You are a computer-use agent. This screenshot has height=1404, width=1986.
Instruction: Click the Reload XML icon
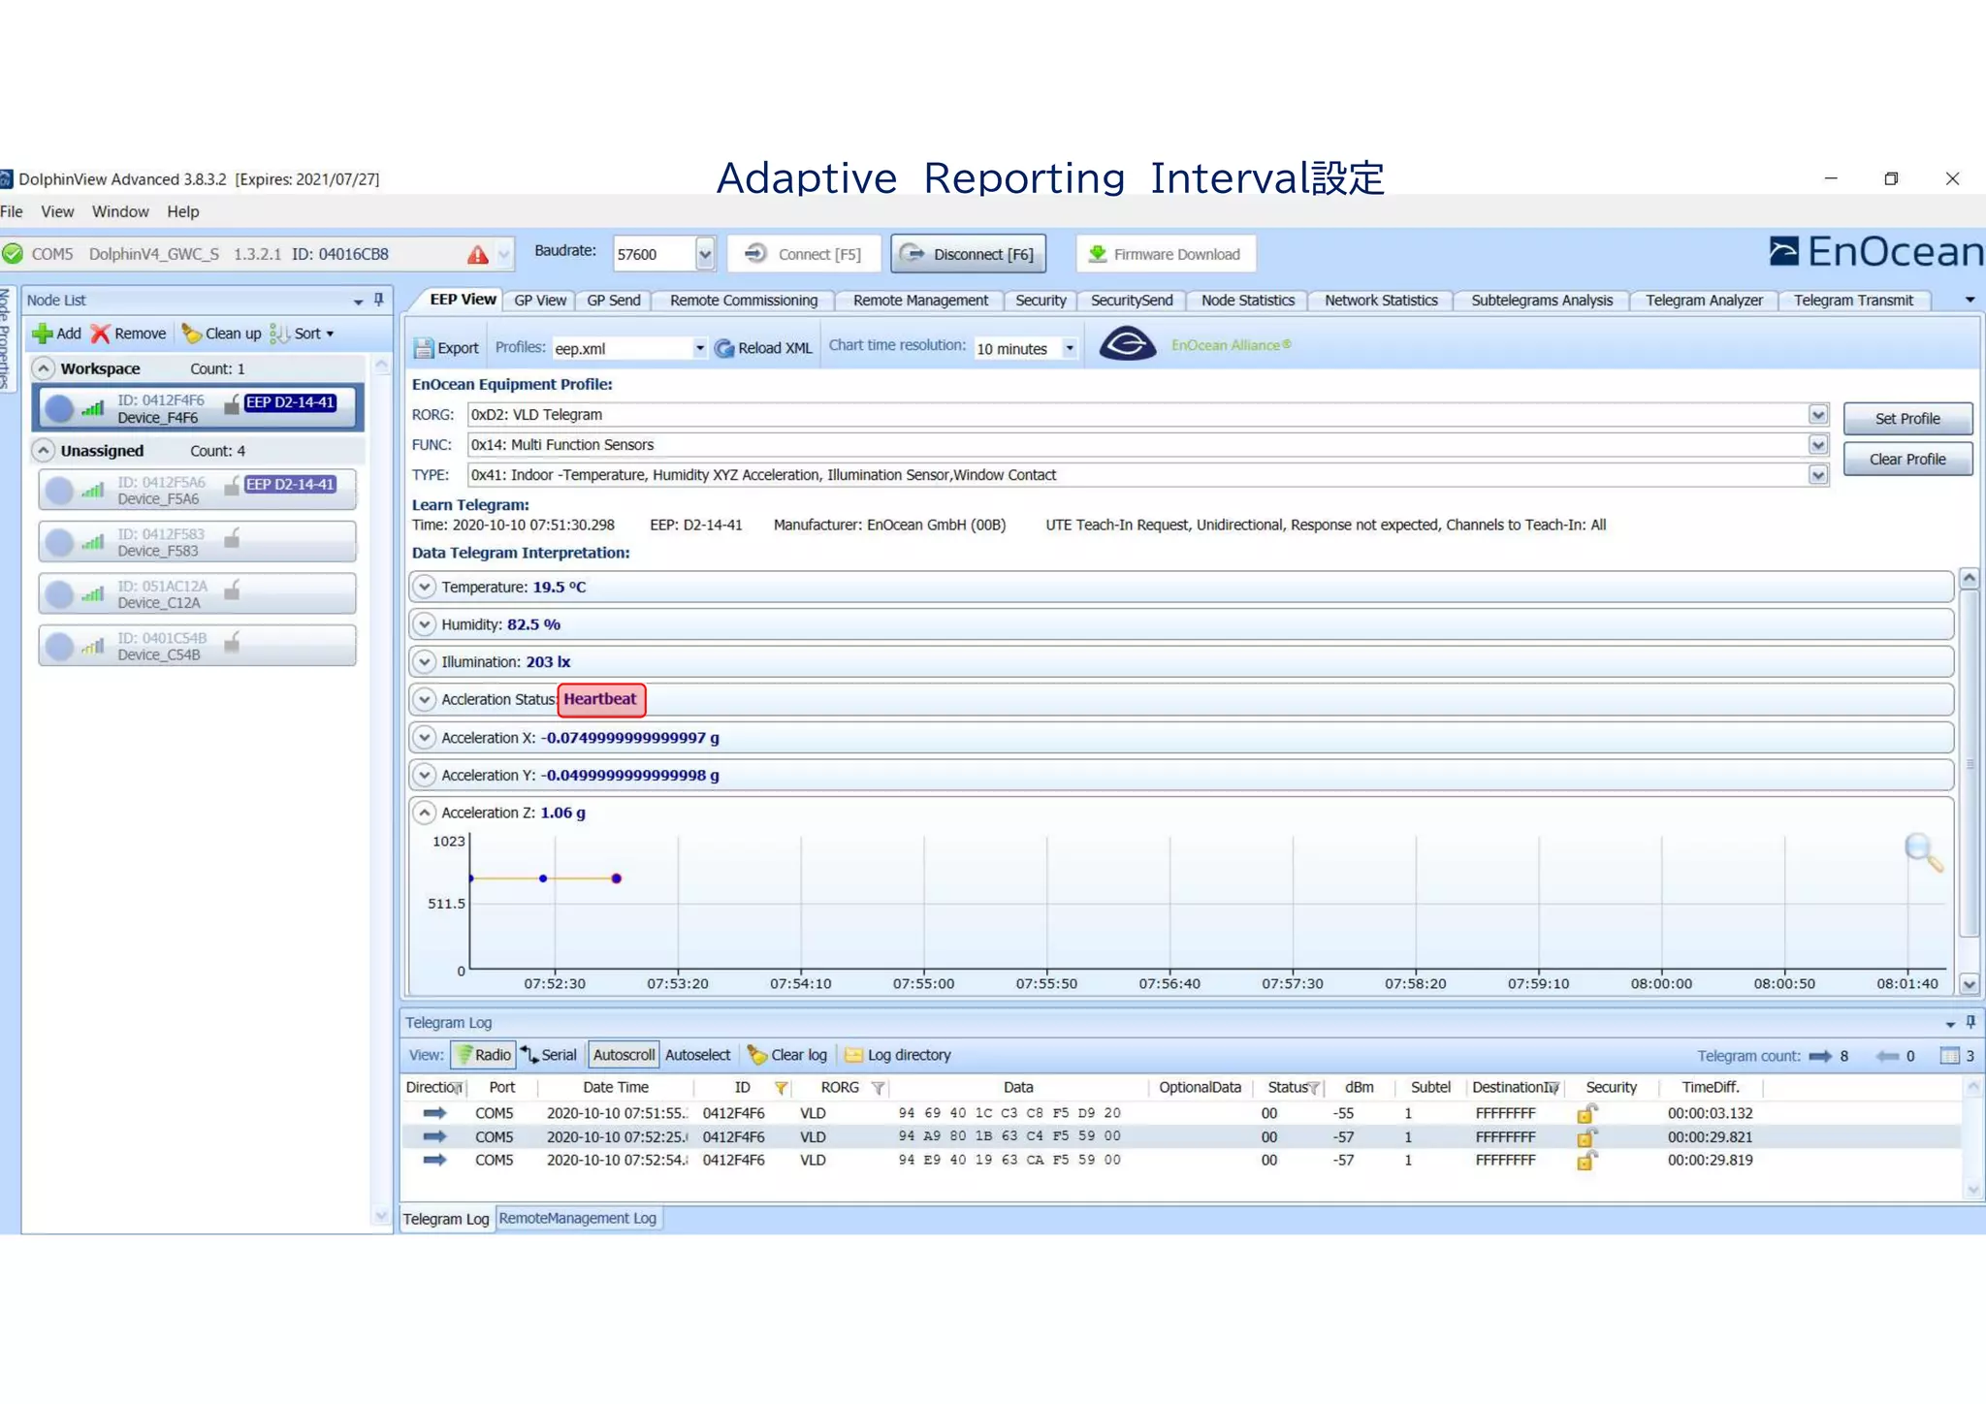pyautogui.click(x=724, y=348)
